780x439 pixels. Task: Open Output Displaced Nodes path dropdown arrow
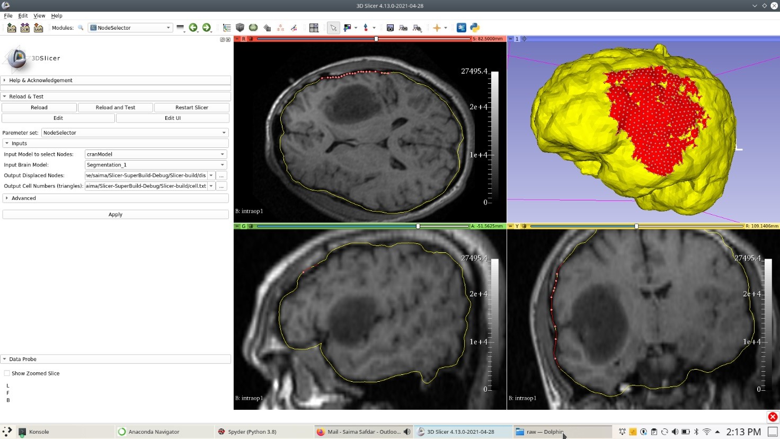211,175
